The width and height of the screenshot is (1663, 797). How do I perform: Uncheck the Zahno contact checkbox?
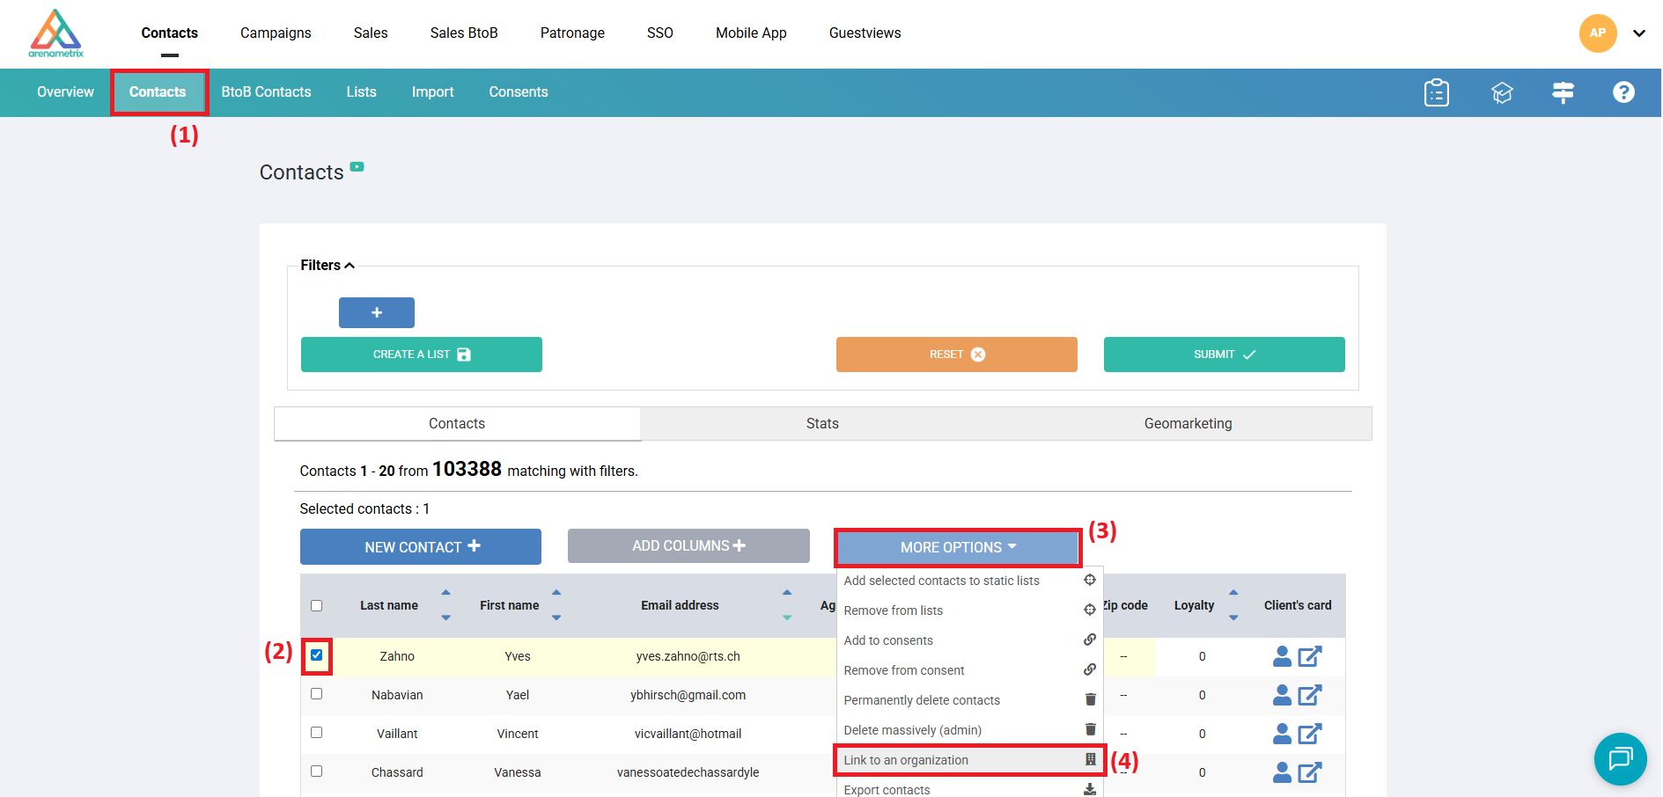pyautogui.click(x=317, y=655)
